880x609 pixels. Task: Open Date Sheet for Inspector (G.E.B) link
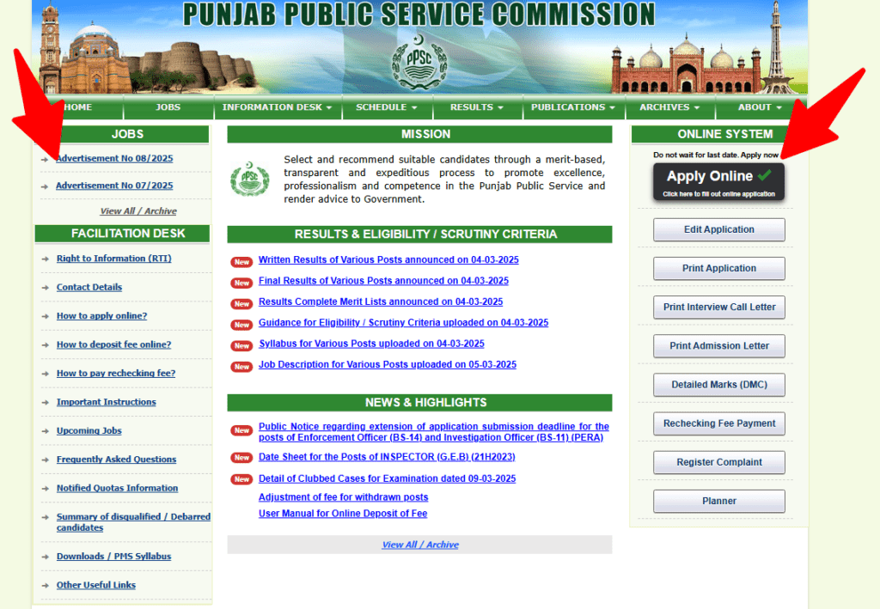pos(387,457)
